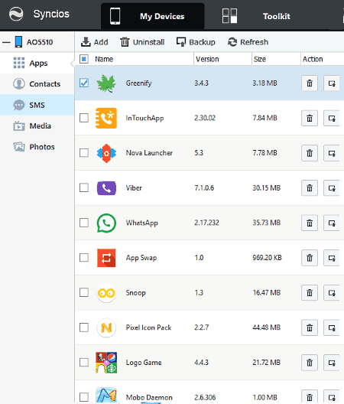Click the Syncios logo icon

coord(16,14)
